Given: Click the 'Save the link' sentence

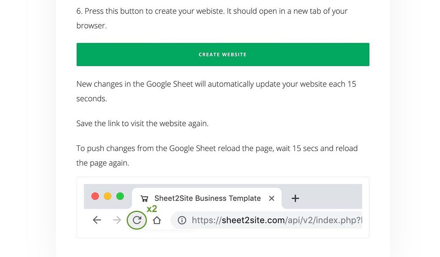Looking at the screenshot, I should click(x=142, y=123).
